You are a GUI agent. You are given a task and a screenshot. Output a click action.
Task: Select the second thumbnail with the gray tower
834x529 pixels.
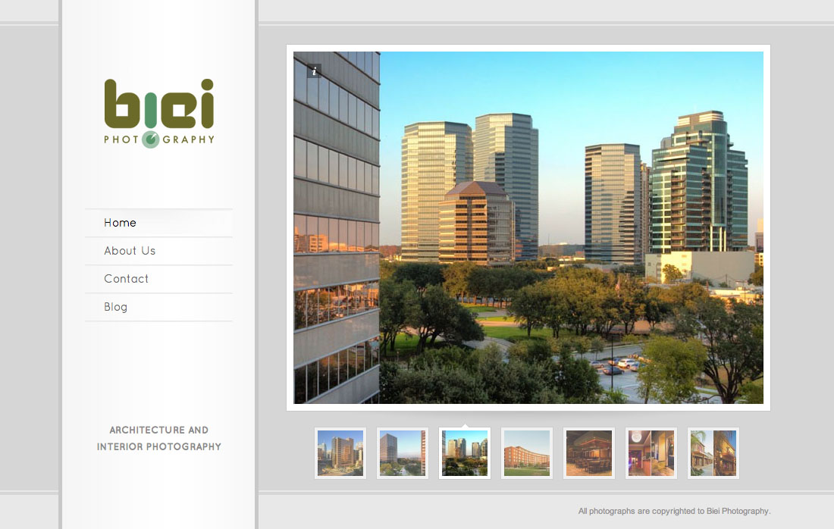point(403,453)
